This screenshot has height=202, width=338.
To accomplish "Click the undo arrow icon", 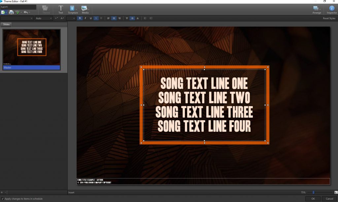I will [25, 12].
